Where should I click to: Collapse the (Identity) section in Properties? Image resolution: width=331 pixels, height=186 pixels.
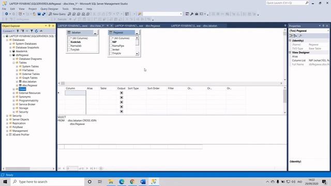click(290, 40)
